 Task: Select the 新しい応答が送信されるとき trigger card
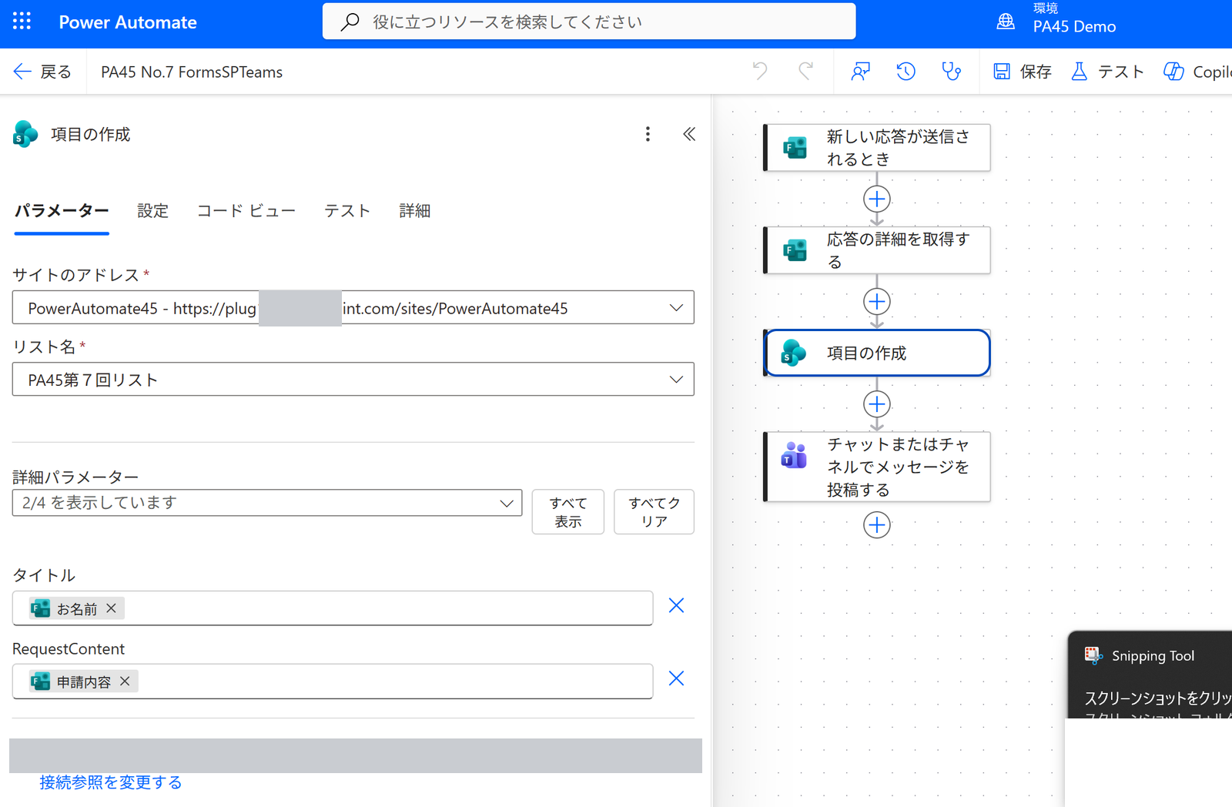click(x=877, y=148)
